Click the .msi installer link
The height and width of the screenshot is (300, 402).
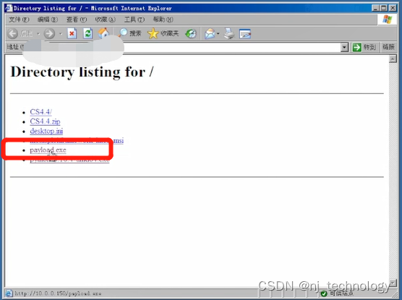[x=77, y=140]
